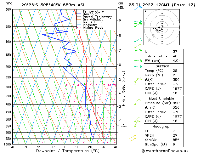Click the station coordinates title text

[52, 5]
